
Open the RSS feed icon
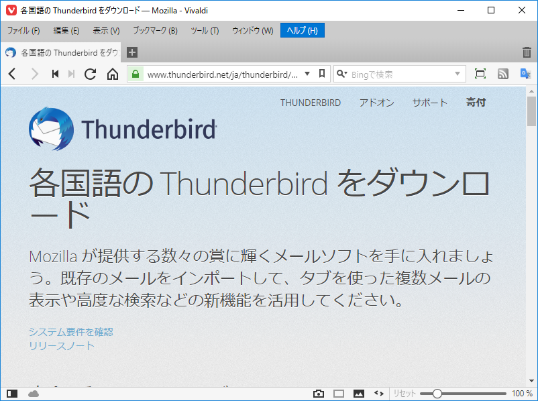pyautogui.click(x=503, y=74)
